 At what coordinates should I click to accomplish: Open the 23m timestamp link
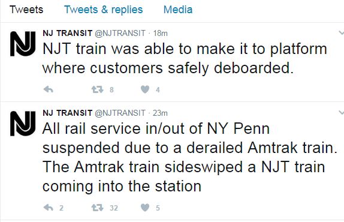160,113
